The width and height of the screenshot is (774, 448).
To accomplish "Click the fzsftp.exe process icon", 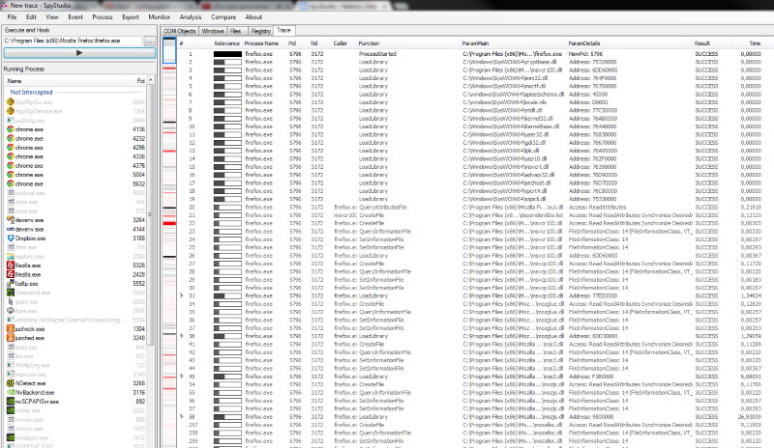I will click(11, 284).
